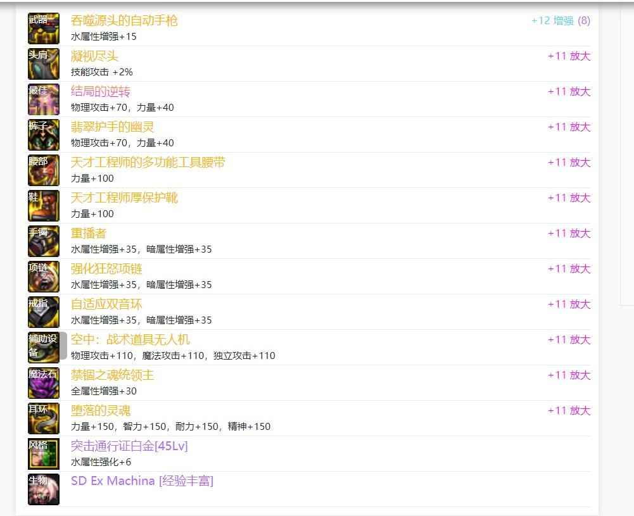The width and height of the screenshot is (634, 516).
Task: Click the 空中：战术道具无人机 item name
Action: tap(130, 339)
